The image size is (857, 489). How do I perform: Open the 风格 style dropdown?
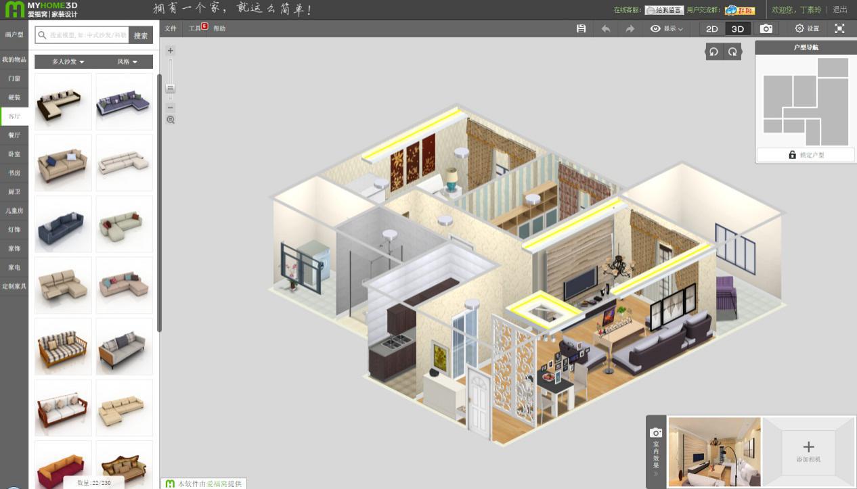click(127, 62)
